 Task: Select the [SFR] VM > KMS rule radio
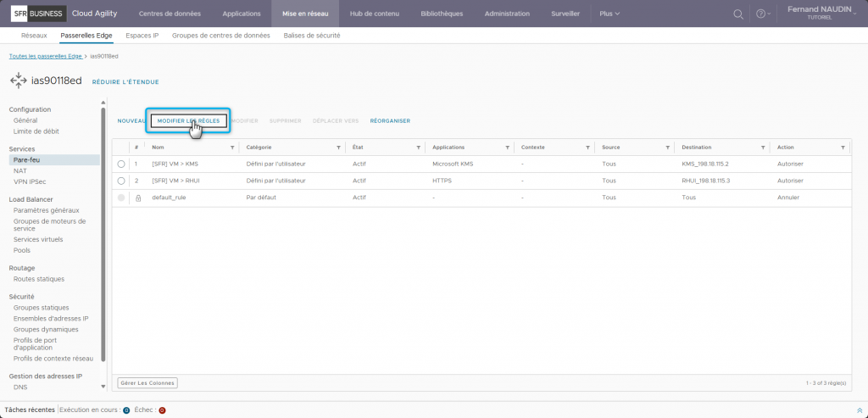tap(121, 164)
